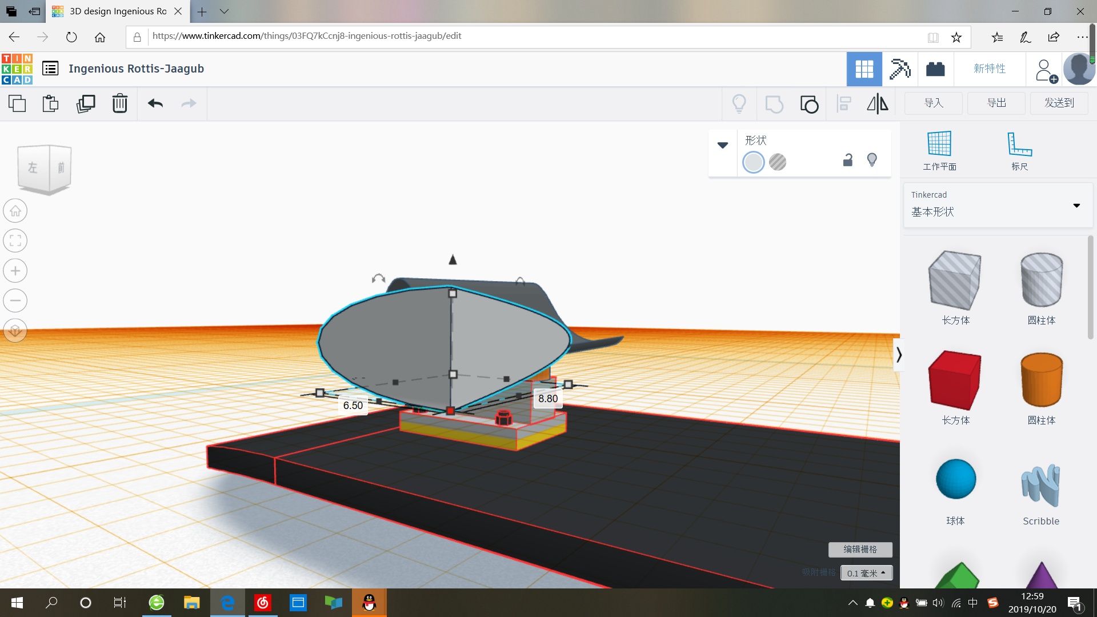This screenshot has width=1097, height=617.
Task: Open the 基本形状 shapes category dropdown
Action: point(998,205)
